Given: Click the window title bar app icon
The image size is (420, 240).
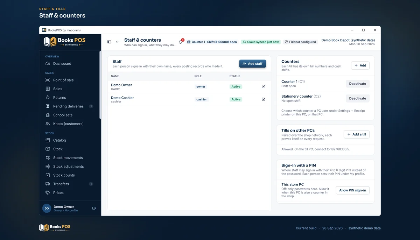Looking at the screenshot, I should [x=44, y=30].
